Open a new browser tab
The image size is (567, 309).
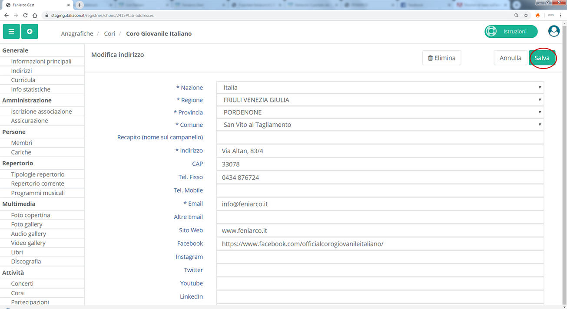click(80, 5)
